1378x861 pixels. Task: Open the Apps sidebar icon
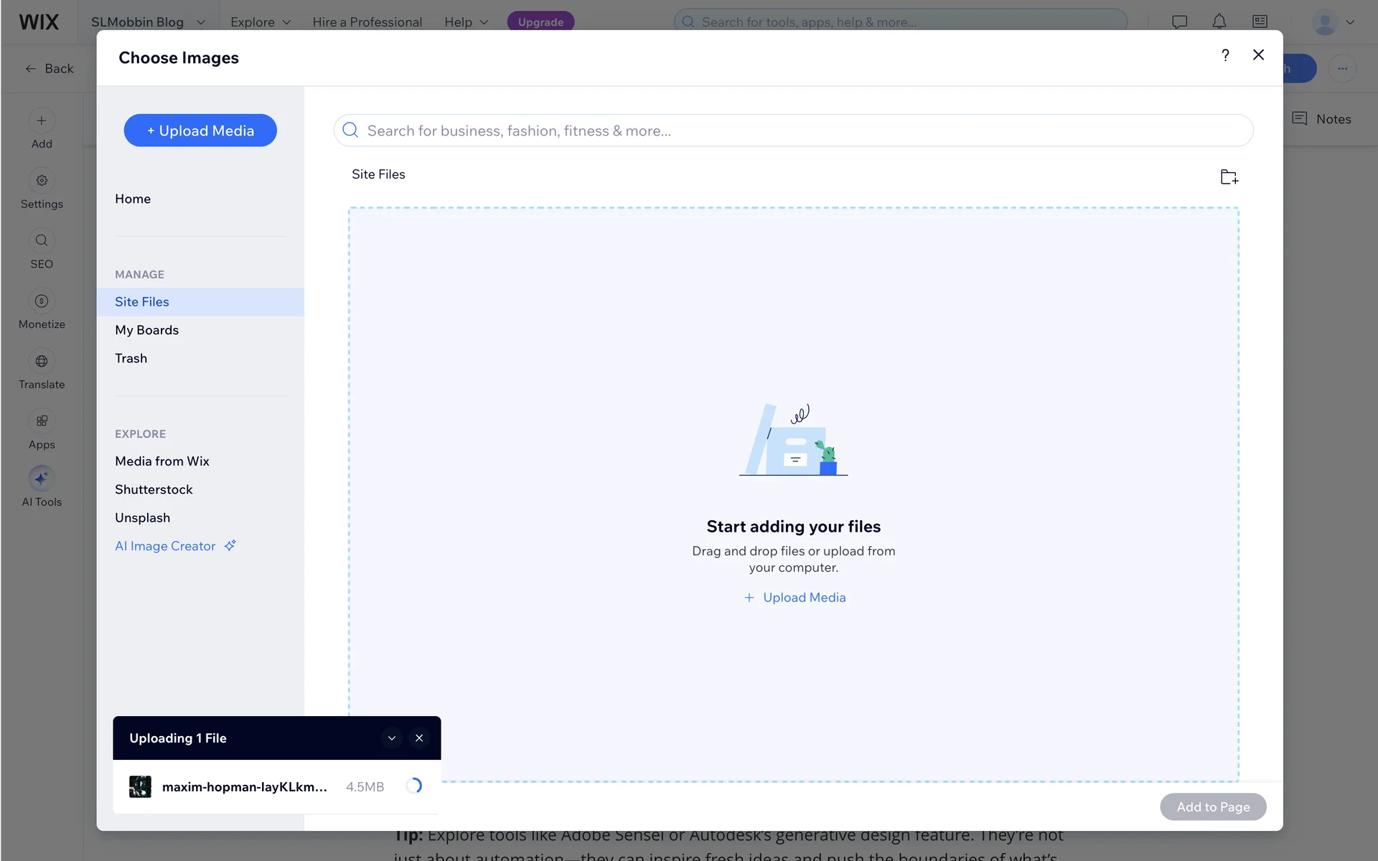pyautogui.click(x=42, y=421)
